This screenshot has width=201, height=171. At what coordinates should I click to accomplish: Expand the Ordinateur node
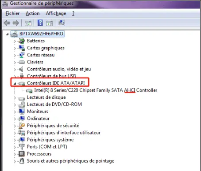pos(15,119)
